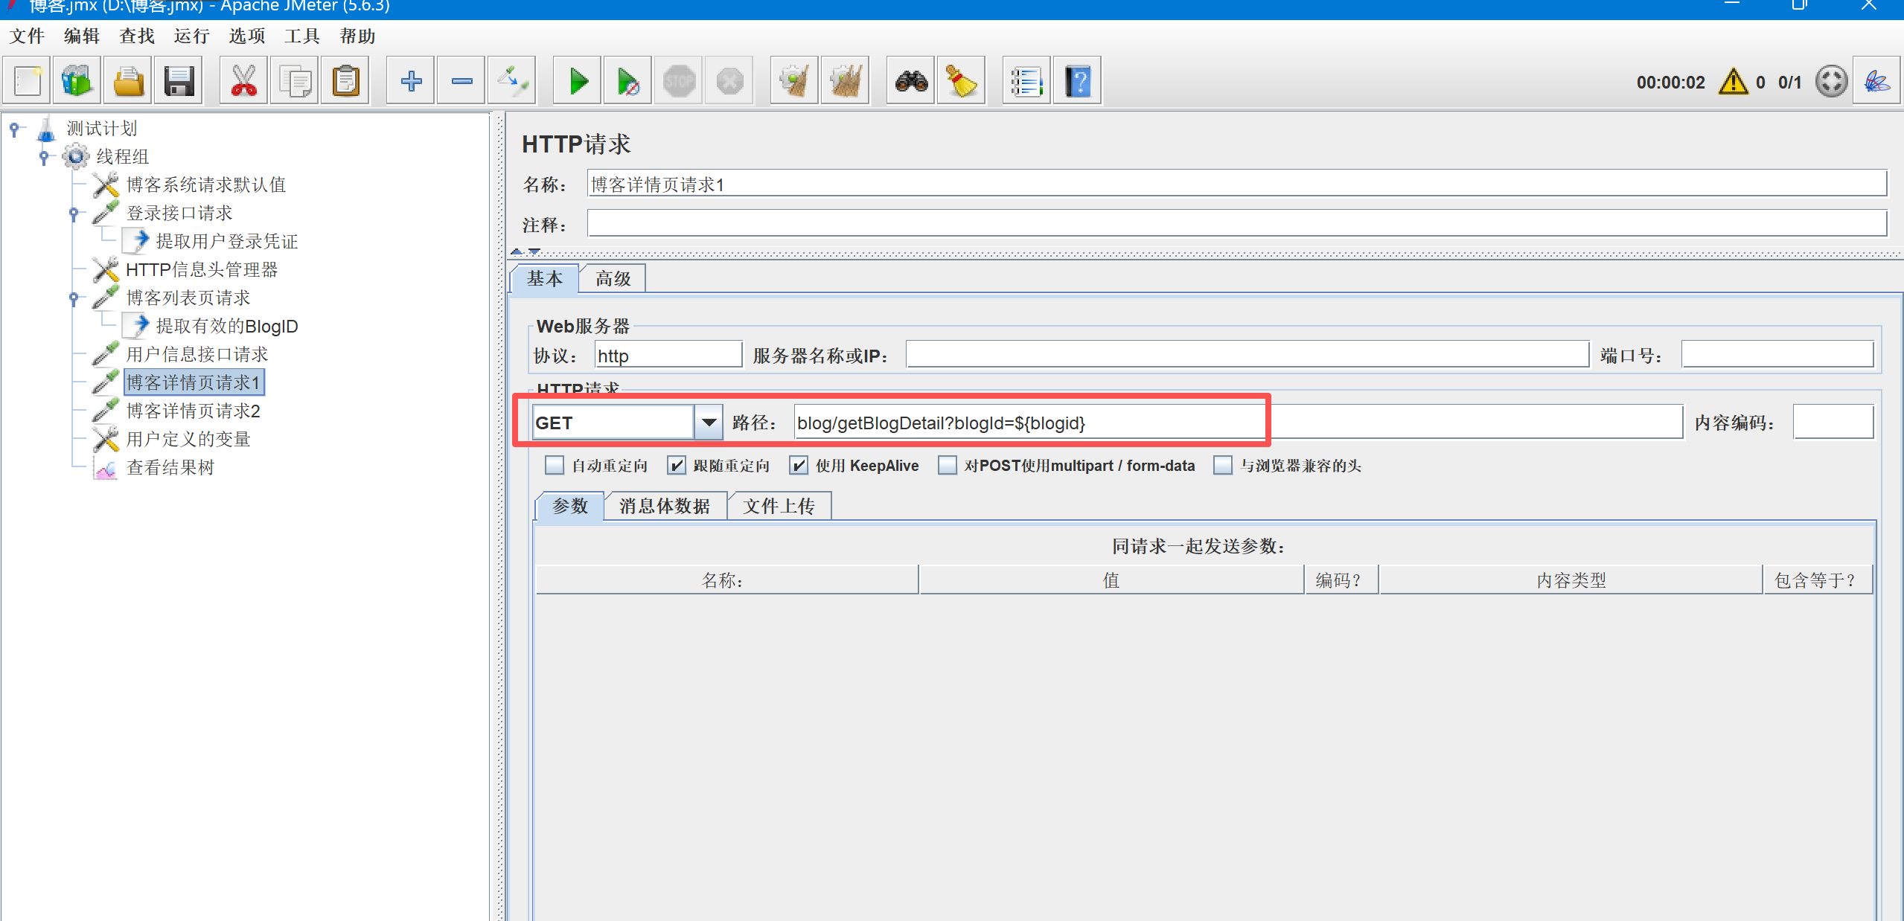Click the 服务器名称或IP input field

[1247, 355]
